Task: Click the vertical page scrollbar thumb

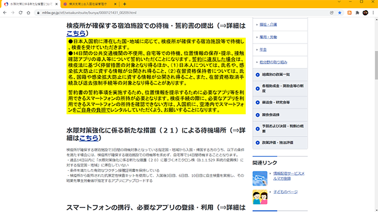Action: point(376,65)
